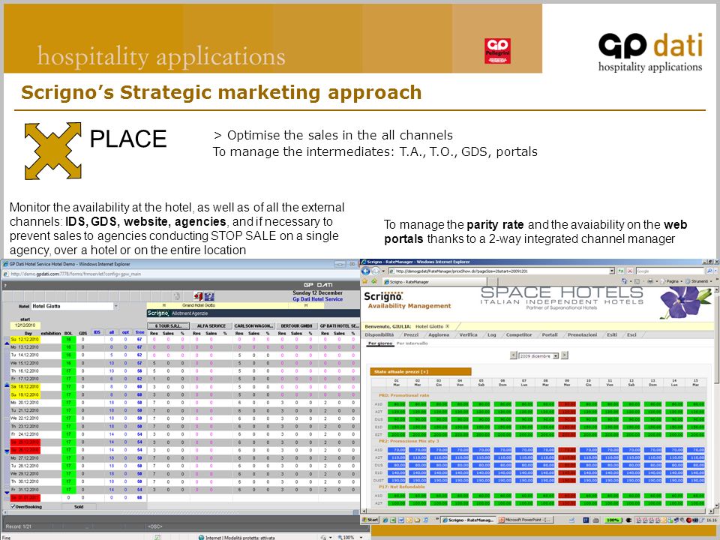Switch to the Per intervallo tab

[x=412, y=343]
